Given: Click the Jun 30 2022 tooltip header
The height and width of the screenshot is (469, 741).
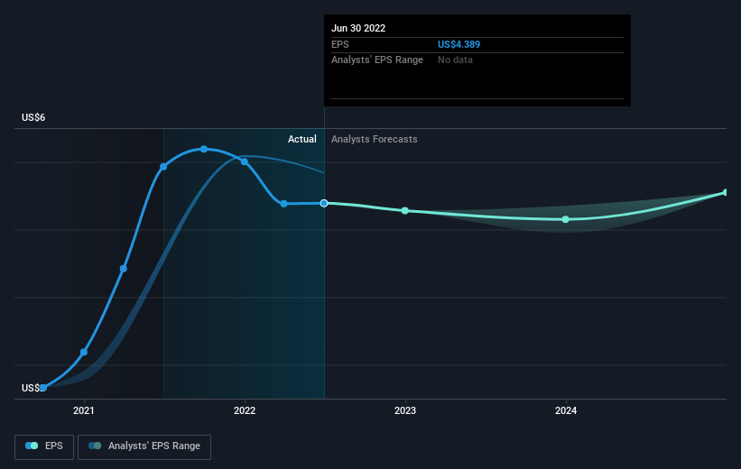Looking at the screenshot, I should pos(358,28).
